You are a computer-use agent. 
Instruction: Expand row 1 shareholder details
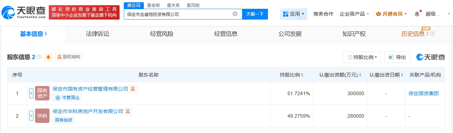(31, 93)
